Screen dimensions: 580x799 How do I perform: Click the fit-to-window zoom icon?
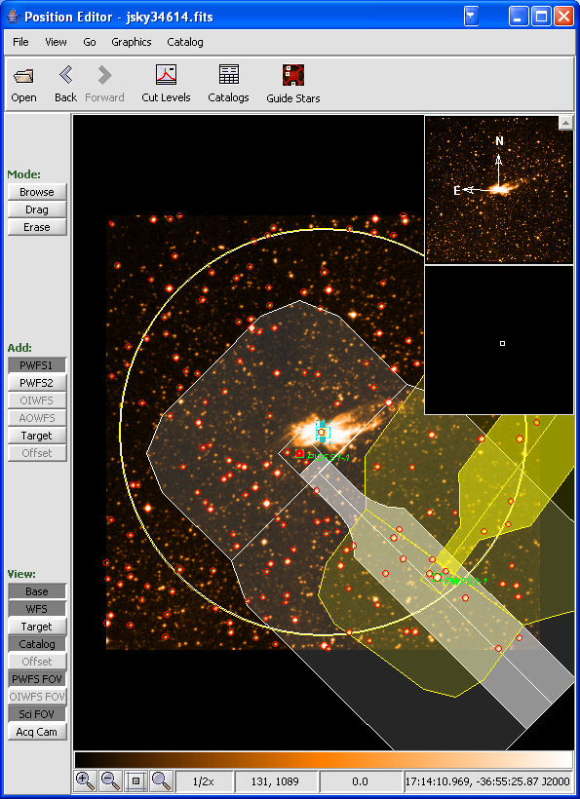pyautogui.click(x=136, y=780)
